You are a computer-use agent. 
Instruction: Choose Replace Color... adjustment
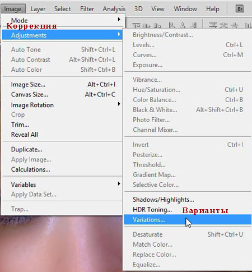188,255
